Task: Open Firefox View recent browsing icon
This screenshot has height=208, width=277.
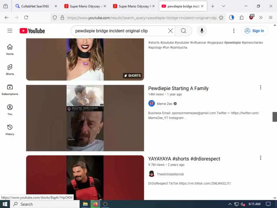Action: 5,6
